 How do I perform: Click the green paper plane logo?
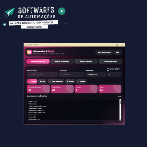pyautogui.click(x=9, y=13)
